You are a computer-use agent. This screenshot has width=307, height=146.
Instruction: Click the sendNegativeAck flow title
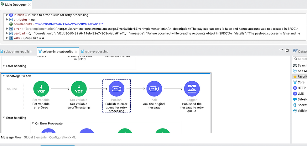[18, 76]
